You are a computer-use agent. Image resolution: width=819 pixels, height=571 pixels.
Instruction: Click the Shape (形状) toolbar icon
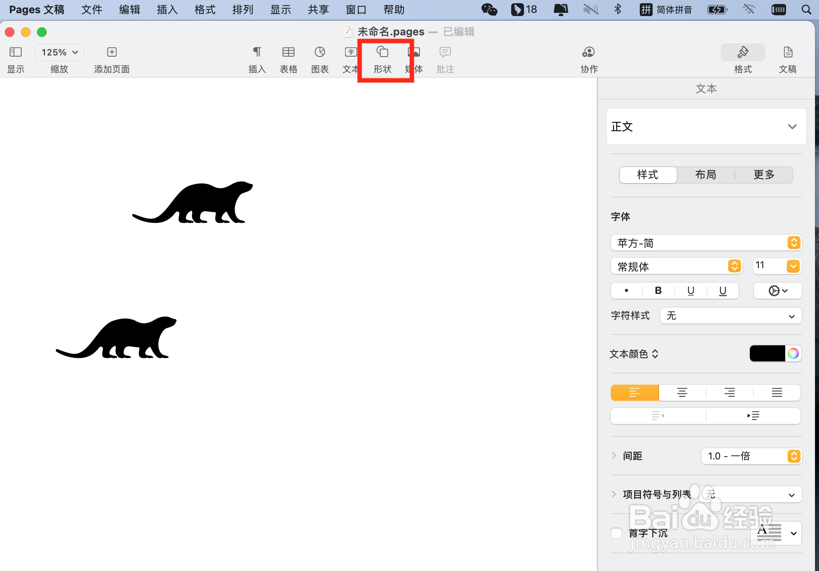pyautogui.click(x=382, y=52)
